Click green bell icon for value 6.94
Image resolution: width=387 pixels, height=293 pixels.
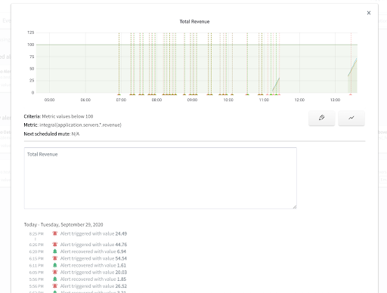[54, 251]
